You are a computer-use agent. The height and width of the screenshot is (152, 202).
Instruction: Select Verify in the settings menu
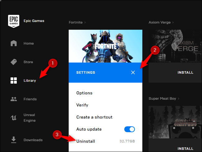pos(82,105)
